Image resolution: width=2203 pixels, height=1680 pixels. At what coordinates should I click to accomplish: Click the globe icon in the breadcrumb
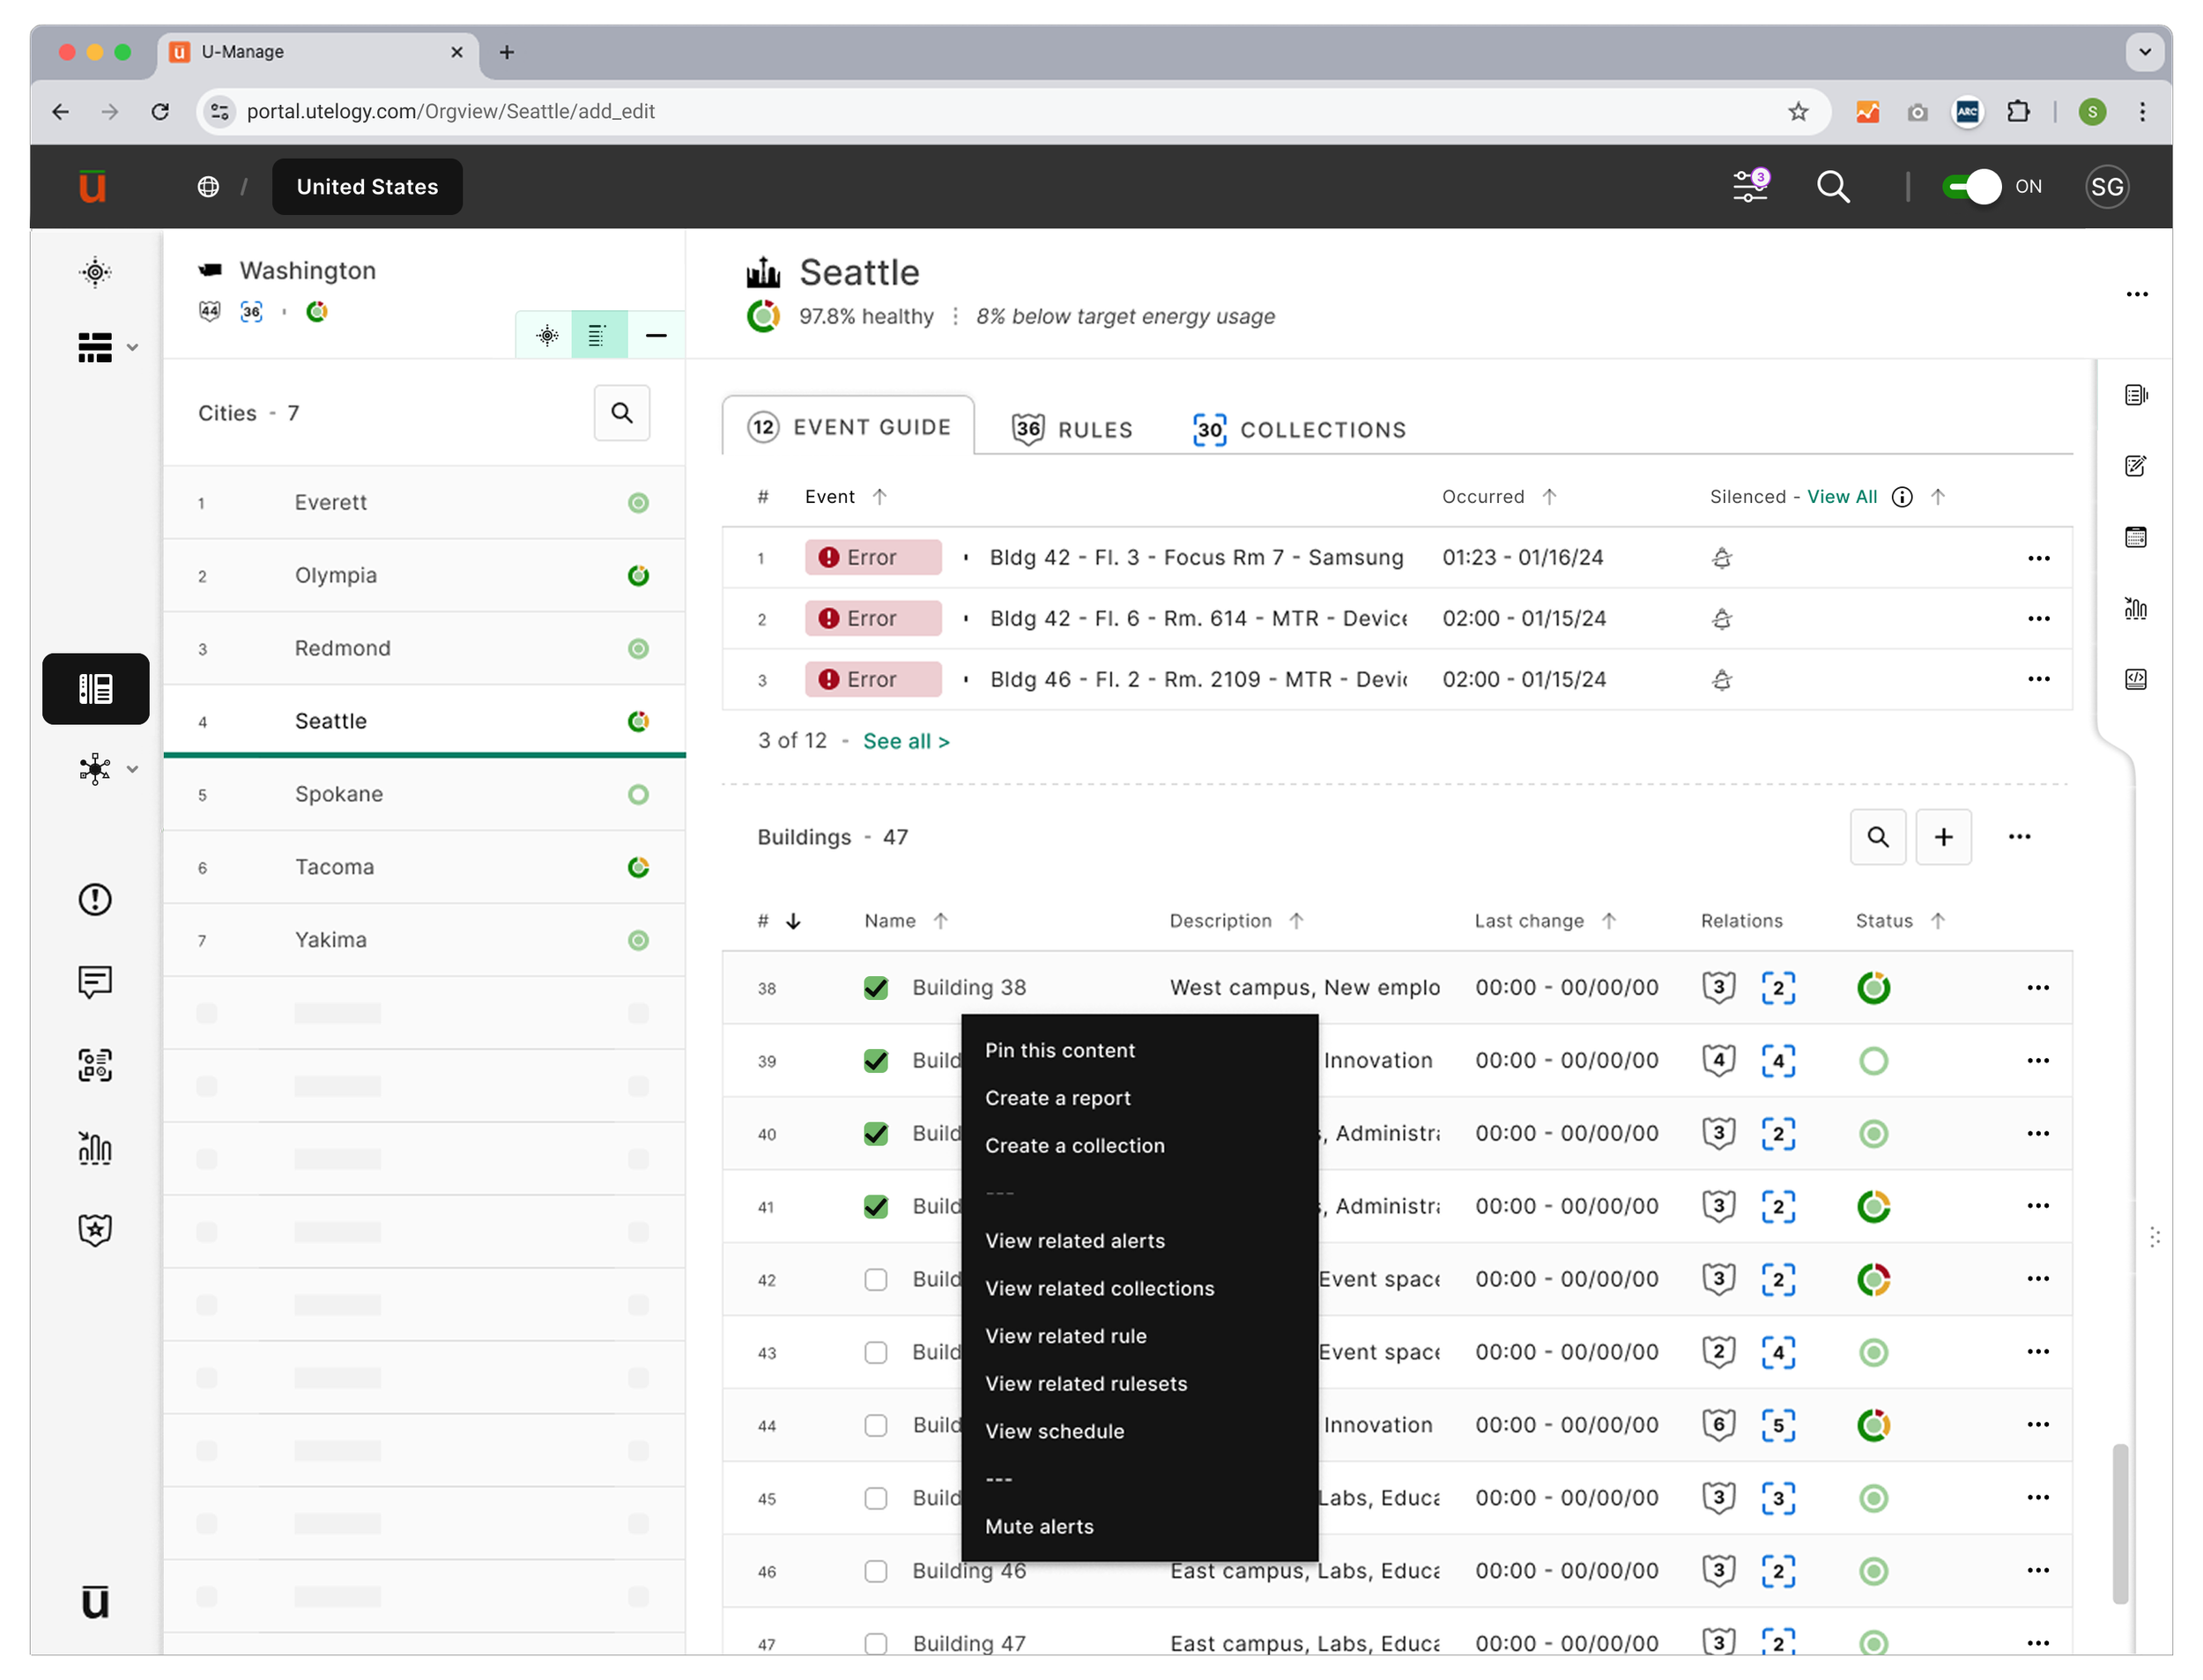pyautogui.click(x=208, y=187)
